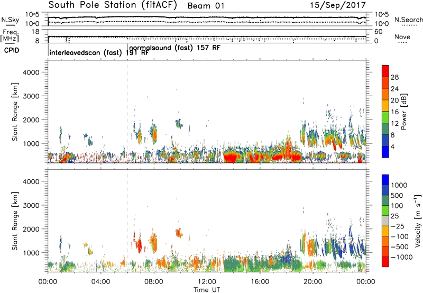Viewport: 423px width, 293px height.
Task: Click the red velocity patch near 07:00
Action: coord(139,245)
